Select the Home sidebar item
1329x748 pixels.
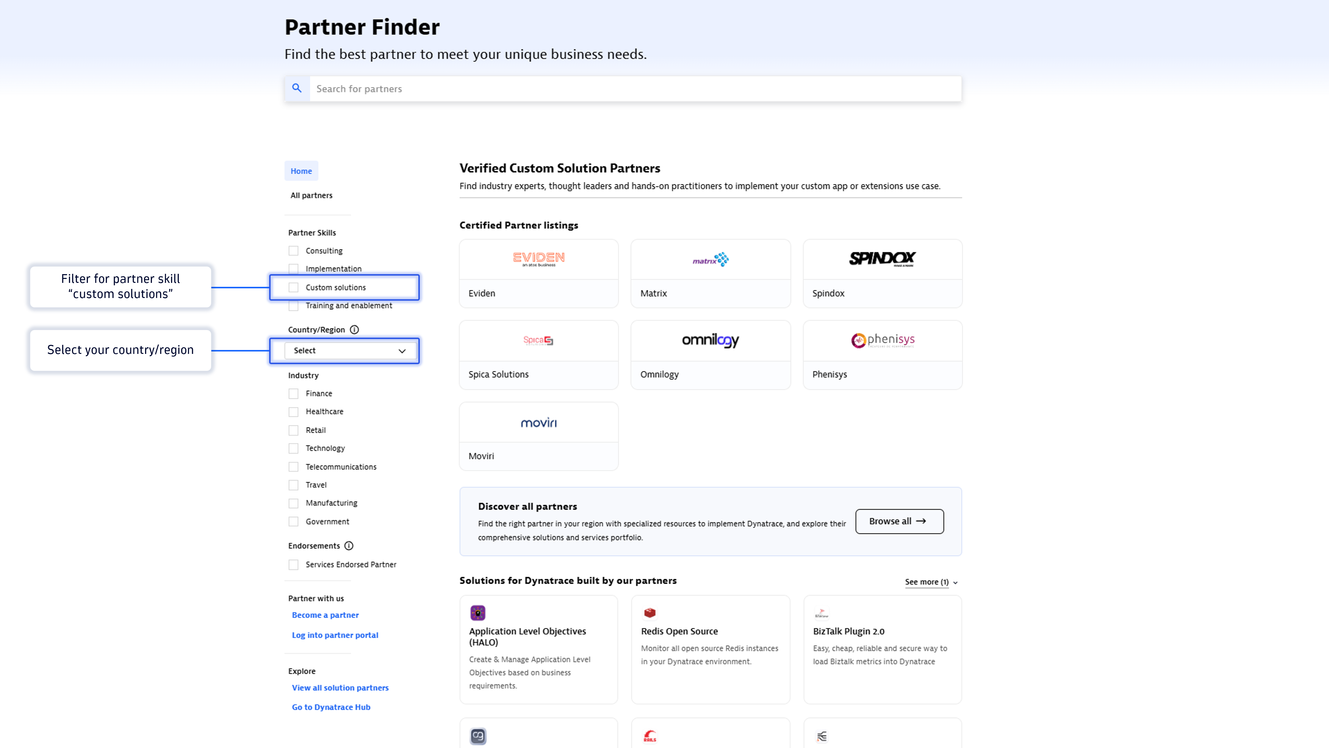301,170
